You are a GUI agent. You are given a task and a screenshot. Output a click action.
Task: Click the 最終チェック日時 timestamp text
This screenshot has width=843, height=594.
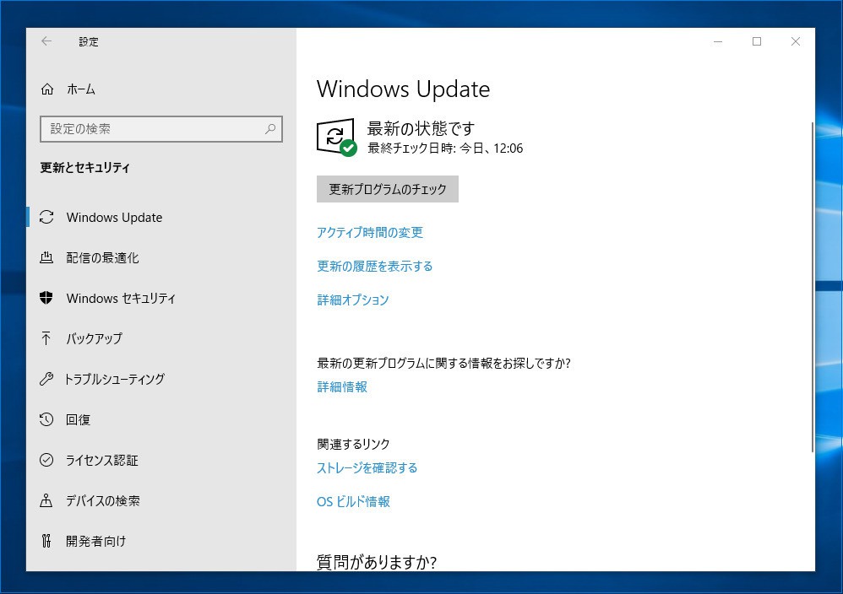(445, 148)
